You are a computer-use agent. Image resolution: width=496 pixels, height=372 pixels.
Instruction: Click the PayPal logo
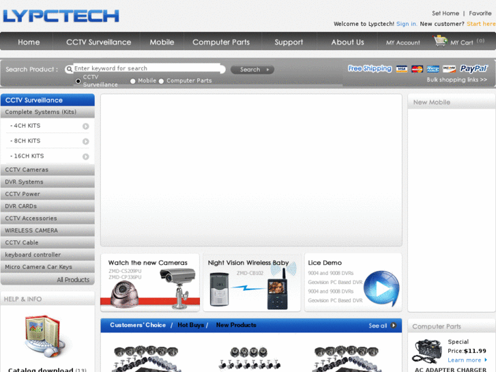click(474, 68)
